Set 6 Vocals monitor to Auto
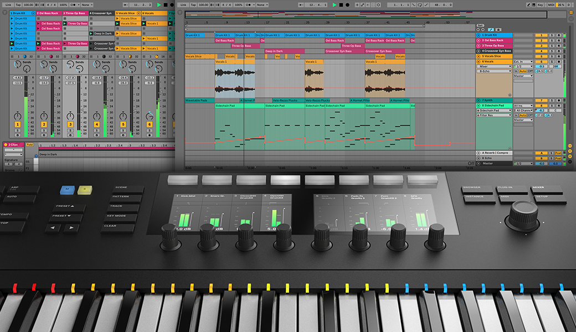Screen dimensions: 576x332 click(523, 71)
